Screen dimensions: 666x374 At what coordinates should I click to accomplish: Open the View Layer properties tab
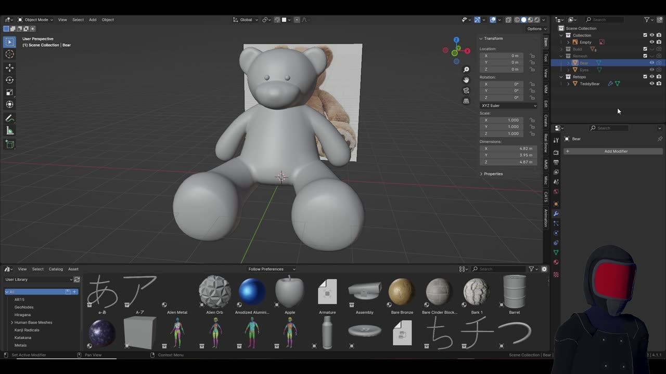click(556, 172)
